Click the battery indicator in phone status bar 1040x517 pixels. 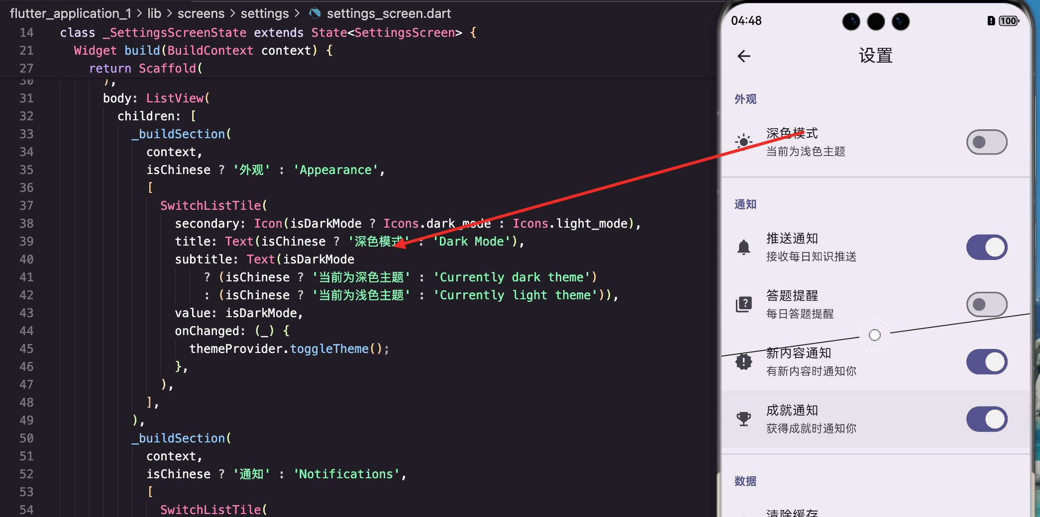coord(1008,21)
